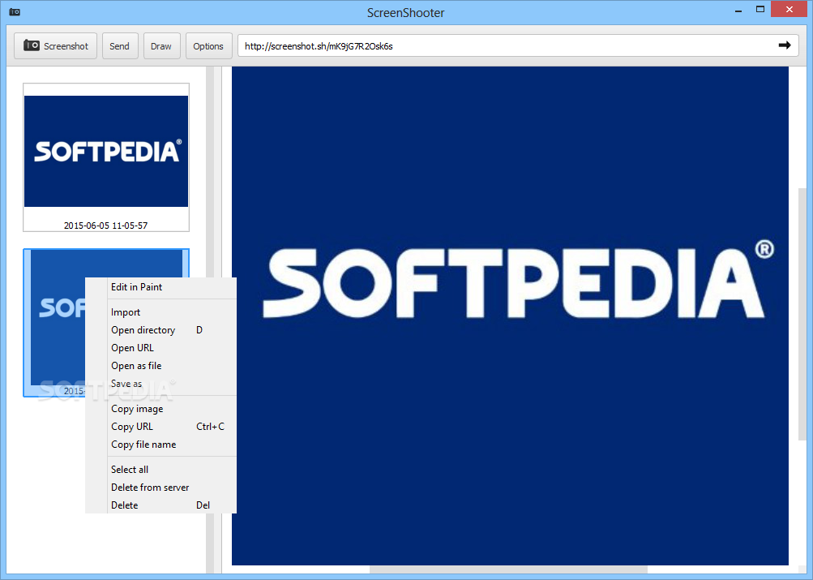Choose Edit in Paint from context menu
This screenshot has height=580, width=813.
(x=160, y=287)
